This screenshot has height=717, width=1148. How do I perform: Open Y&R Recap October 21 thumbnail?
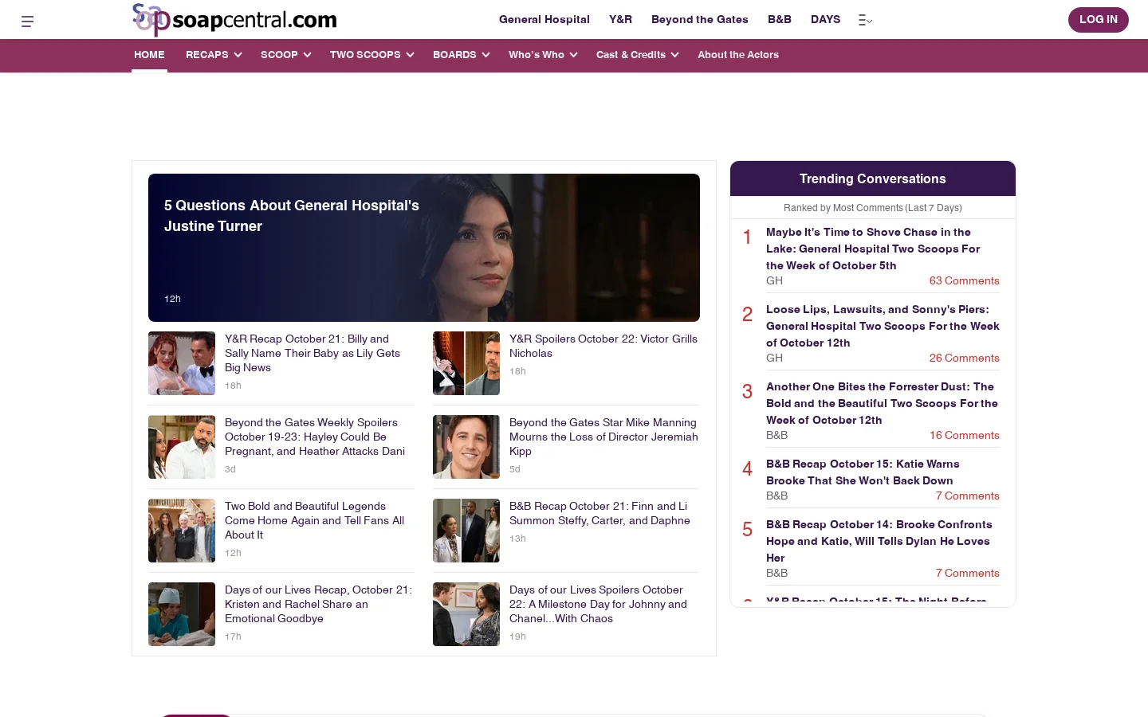[x=182, y=363]
